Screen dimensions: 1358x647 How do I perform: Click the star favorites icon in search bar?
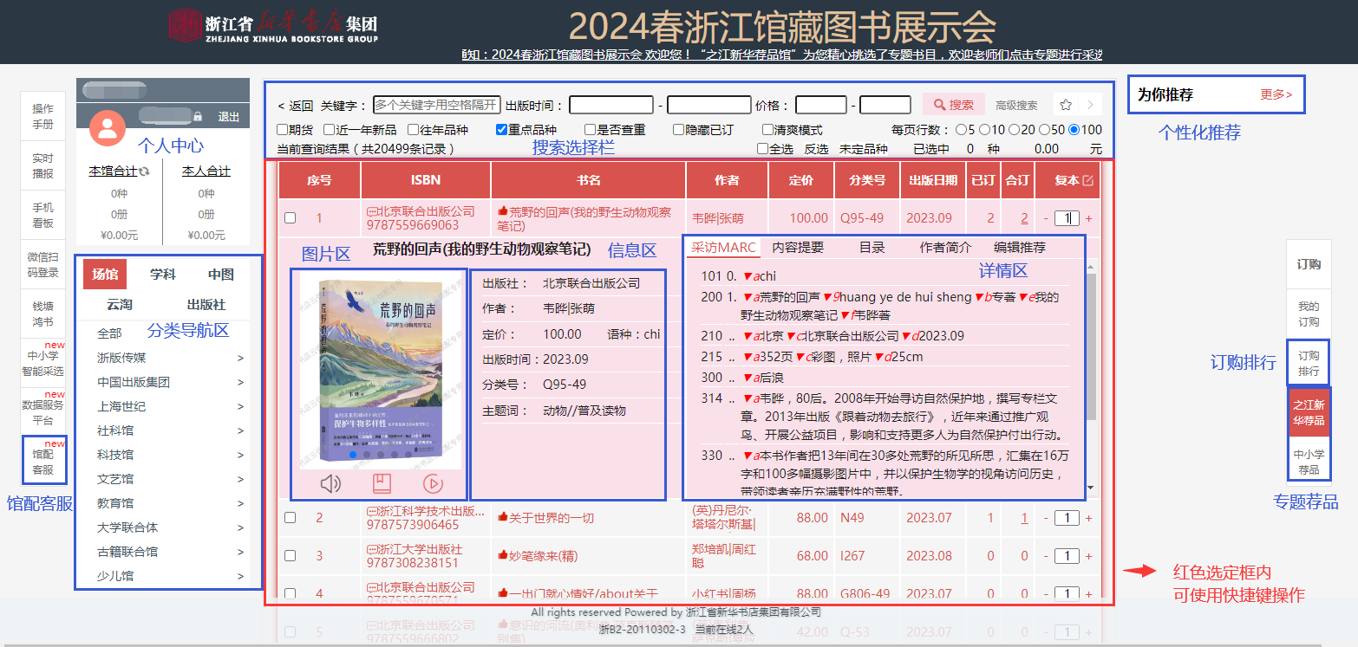(1066, 105)
